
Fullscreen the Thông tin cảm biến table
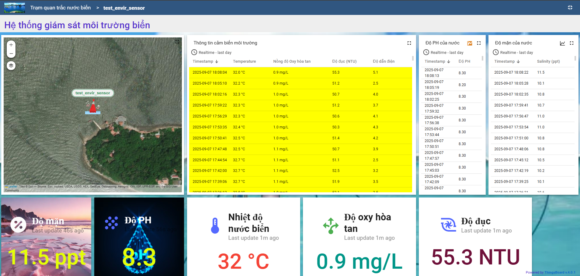(409, 43)
